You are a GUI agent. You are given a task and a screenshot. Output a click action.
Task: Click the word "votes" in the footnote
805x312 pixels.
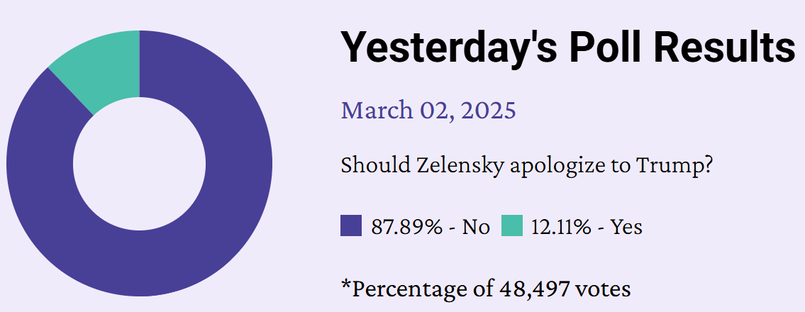click(x=603, y=289)
